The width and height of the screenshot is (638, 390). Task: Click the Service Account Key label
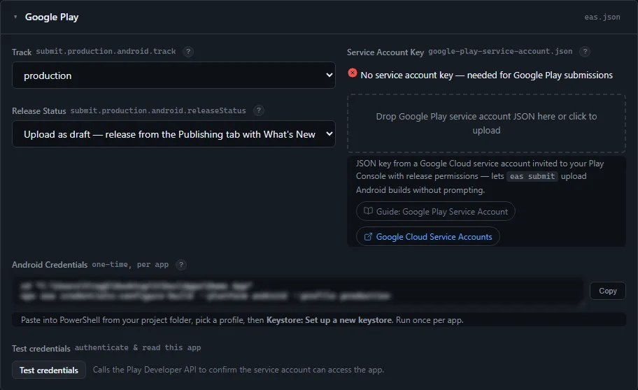385,52
